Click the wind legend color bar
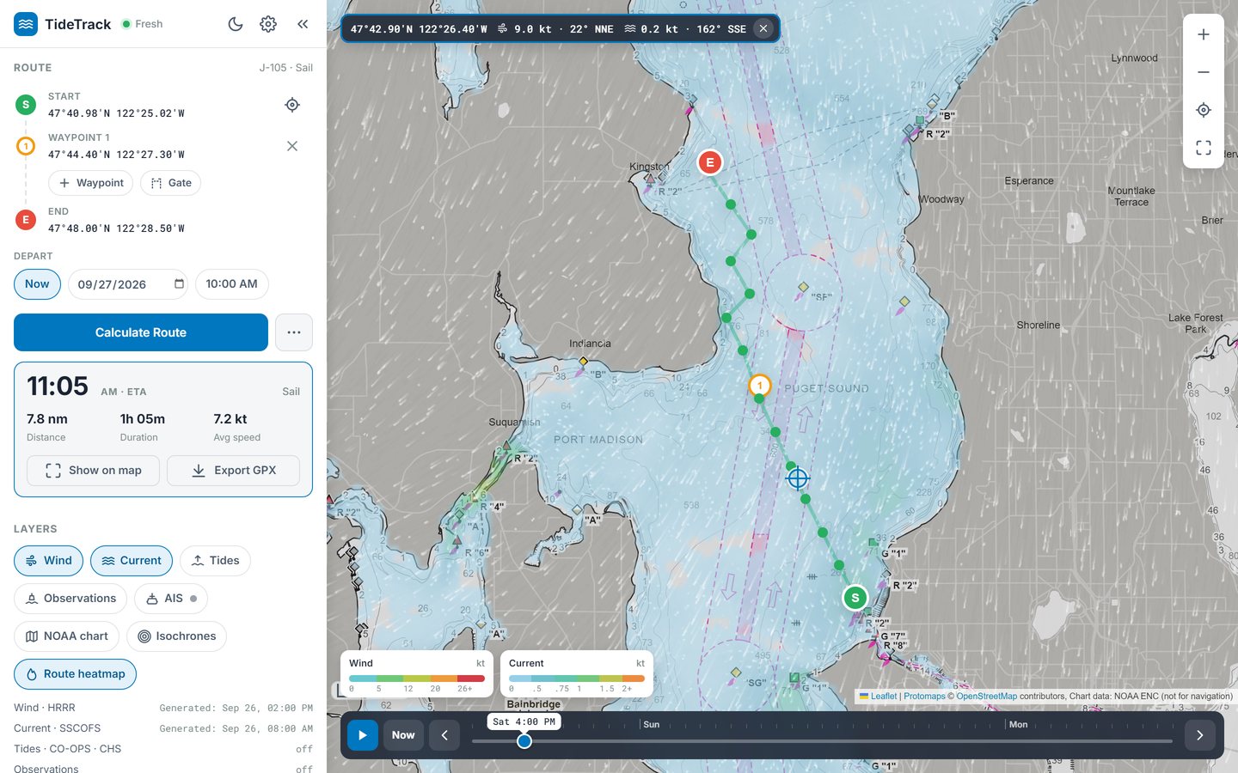 pyautogui.click(x=417, y=679)
